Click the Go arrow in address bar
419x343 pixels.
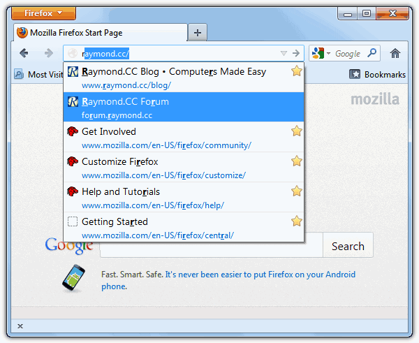coord(296,54)
